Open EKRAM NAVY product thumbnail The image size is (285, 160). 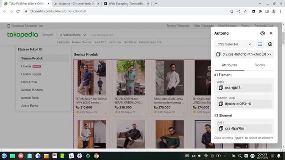[x=92, y=78]
